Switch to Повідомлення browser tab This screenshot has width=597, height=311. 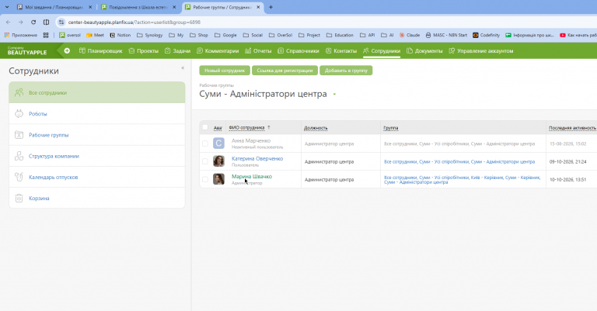tap(138, 7)
